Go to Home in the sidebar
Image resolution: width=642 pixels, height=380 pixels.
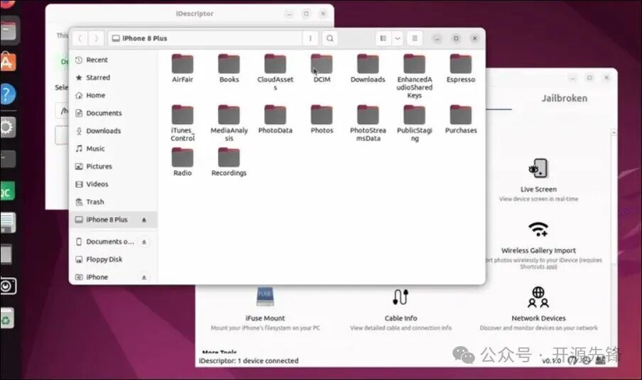pyautogui.click(x=113, y=95)
